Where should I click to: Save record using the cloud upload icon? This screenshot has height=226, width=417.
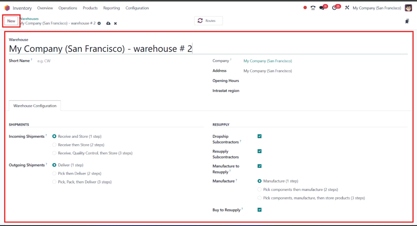tap(108, 23)
